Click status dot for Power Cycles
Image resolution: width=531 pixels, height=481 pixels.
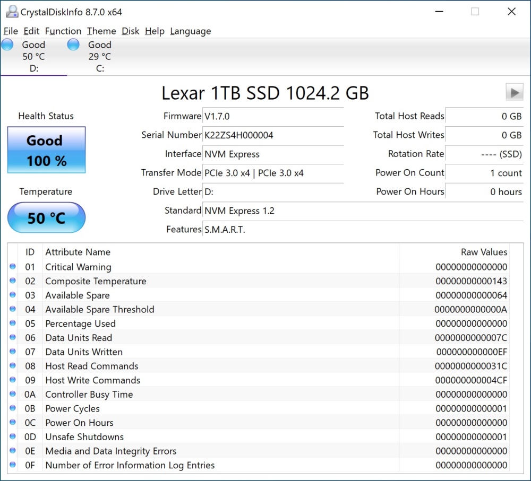pyautogui.click(x=13, y=408)
